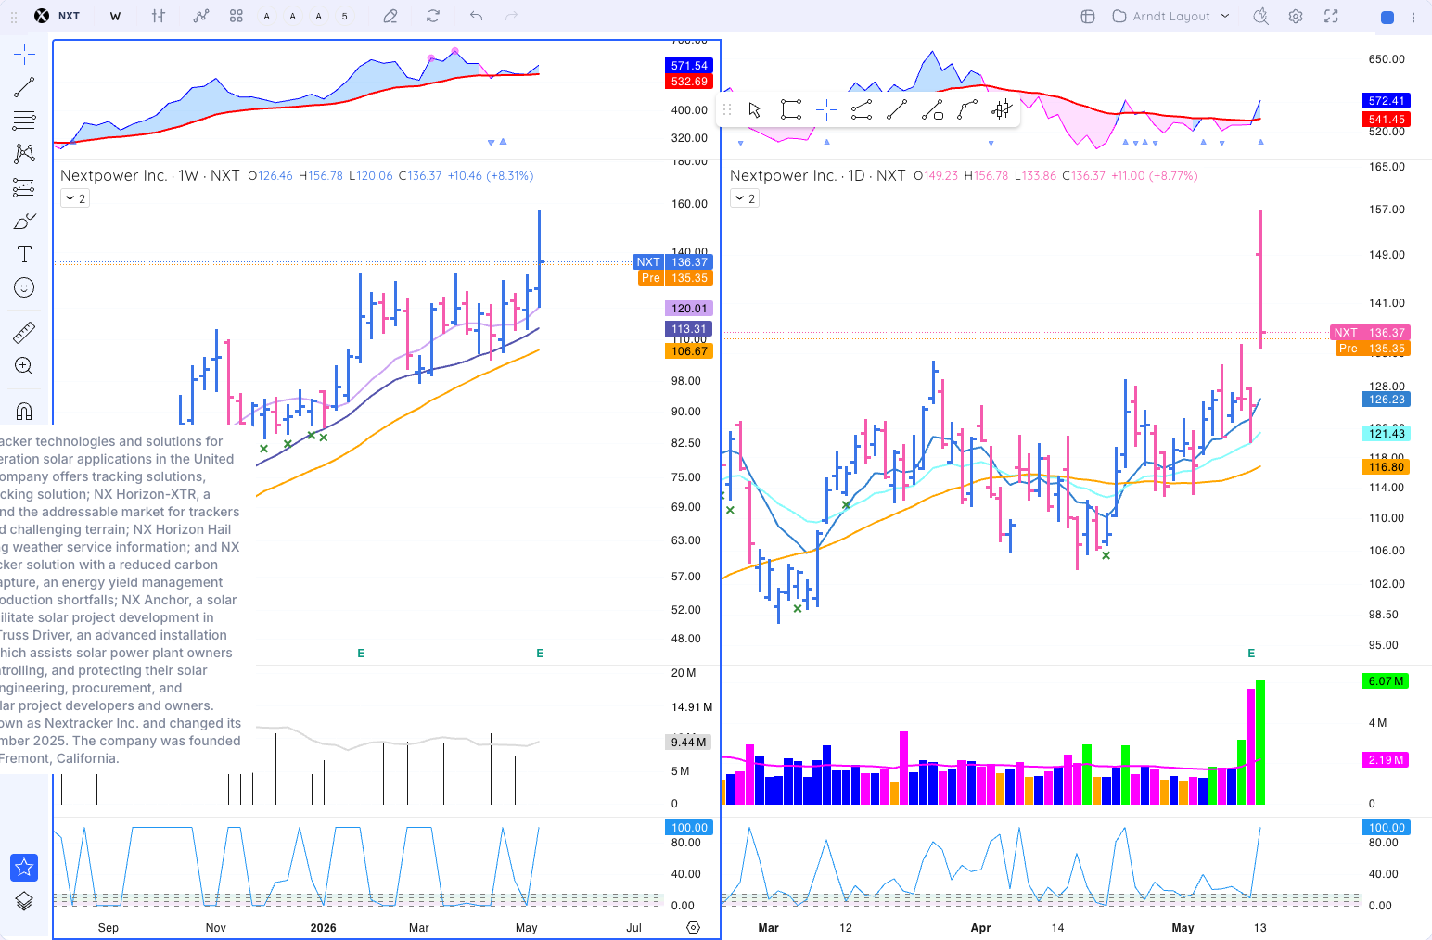Grab the floating drawing toolbar handle
The width and height of the screenshot is (1432, 940).
click(x=727, y=110)
